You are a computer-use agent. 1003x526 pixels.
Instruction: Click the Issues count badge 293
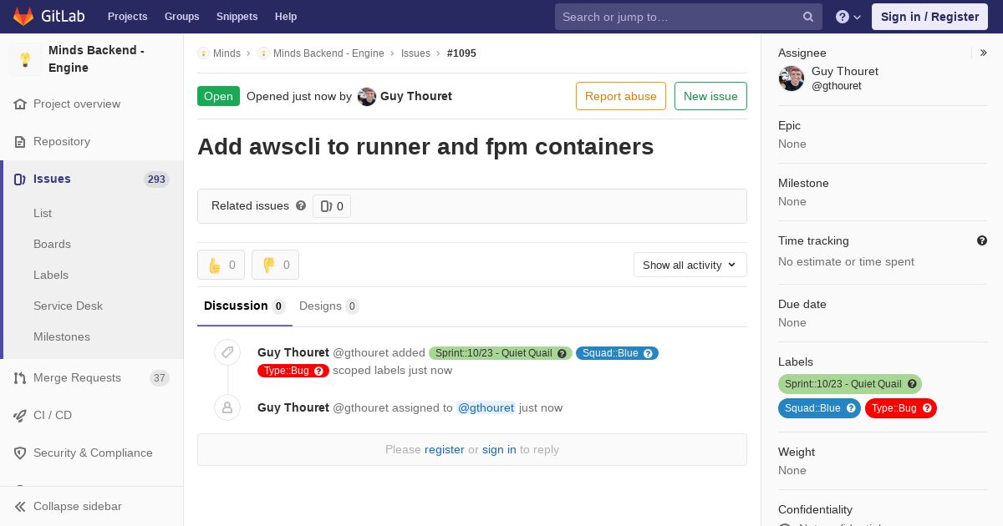(156, 180)
